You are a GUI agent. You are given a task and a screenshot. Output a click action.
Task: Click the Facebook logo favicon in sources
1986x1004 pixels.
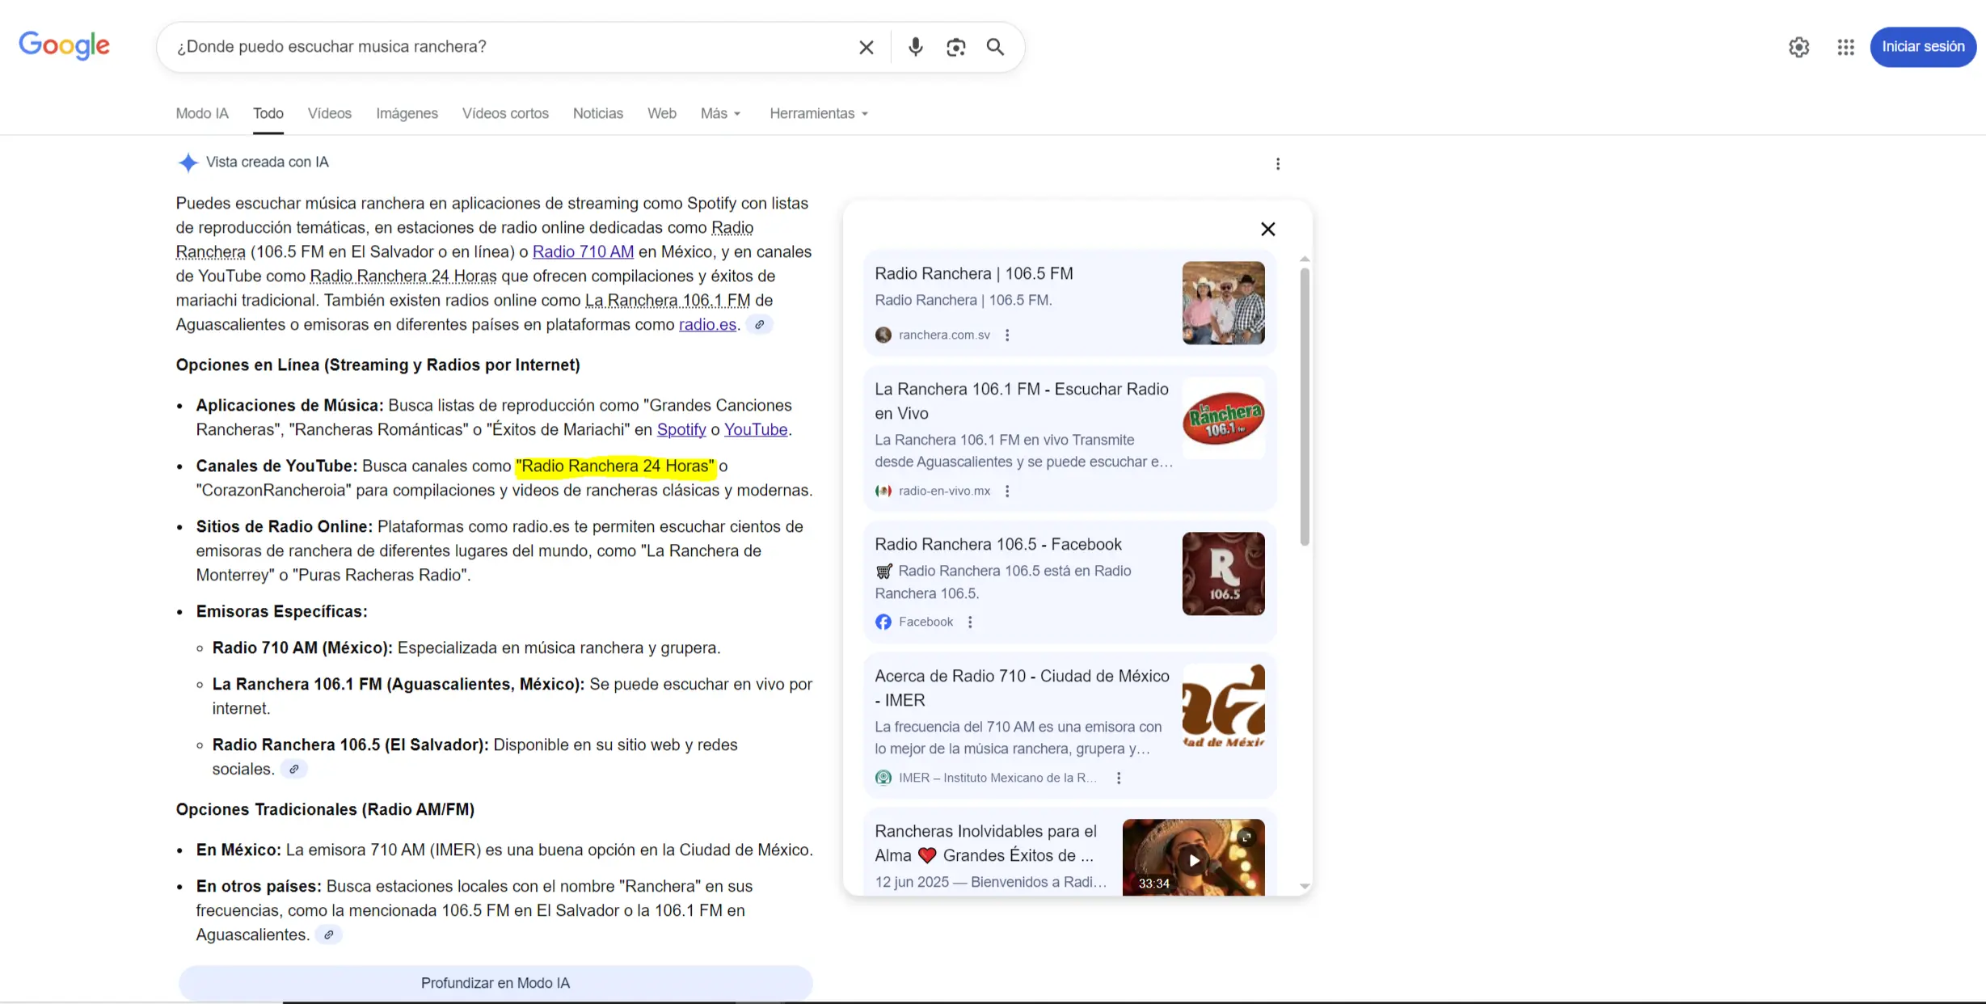(883, 622)
